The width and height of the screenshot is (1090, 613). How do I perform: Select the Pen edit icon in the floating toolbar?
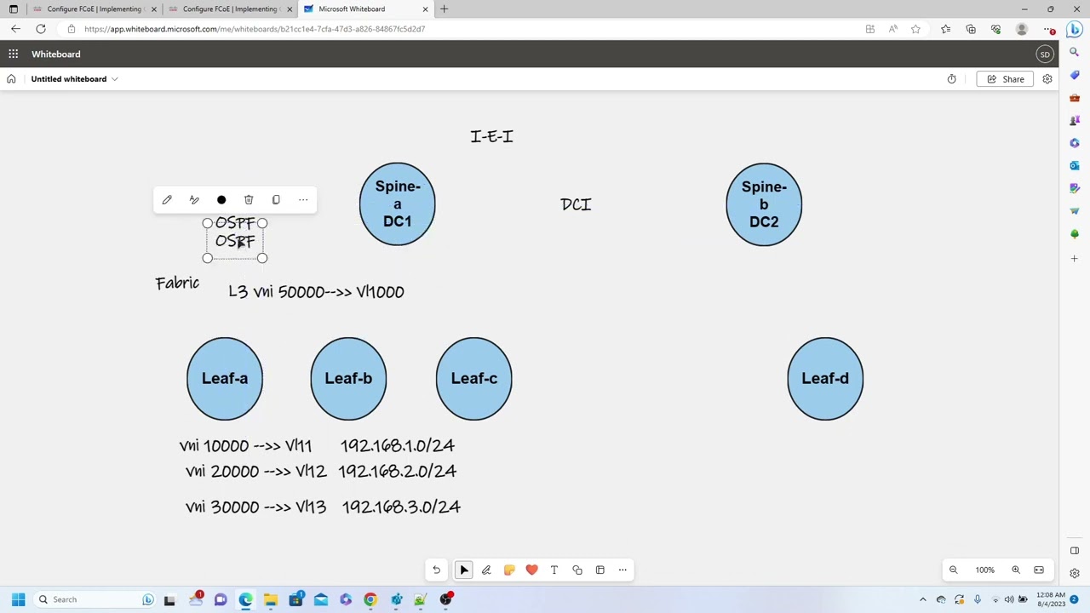click(167, 200)
